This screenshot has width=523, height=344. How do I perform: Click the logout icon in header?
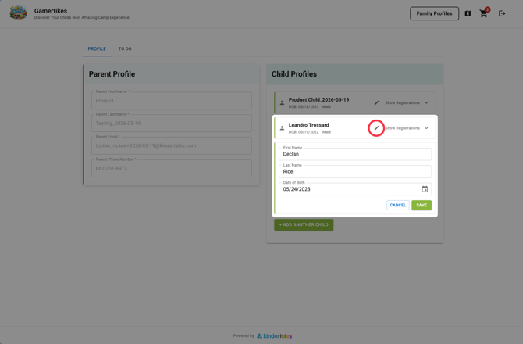coord(502,13)
